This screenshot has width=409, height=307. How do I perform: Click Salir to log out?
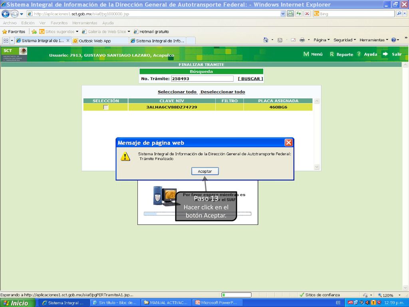392,54
